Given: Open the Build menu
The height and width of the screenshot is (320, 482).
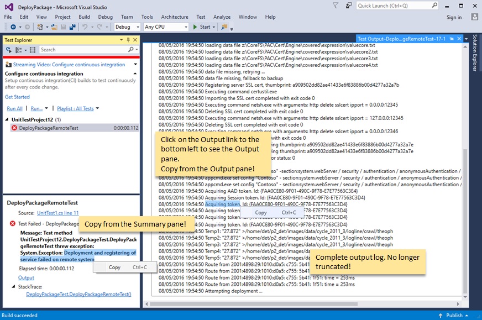Looking at the screenshot, I should (84, 17).
